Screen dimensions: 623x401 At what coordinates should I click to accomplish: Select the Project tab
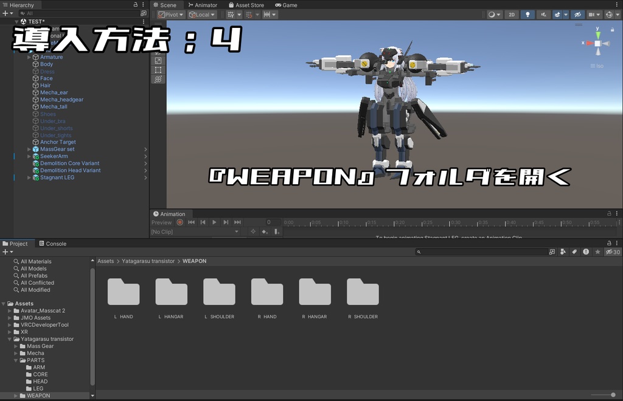point(15,244)
